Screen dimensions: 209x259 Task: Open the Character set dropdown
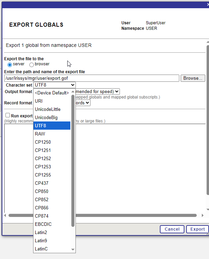pyautogui.click(x=54, y=85)
